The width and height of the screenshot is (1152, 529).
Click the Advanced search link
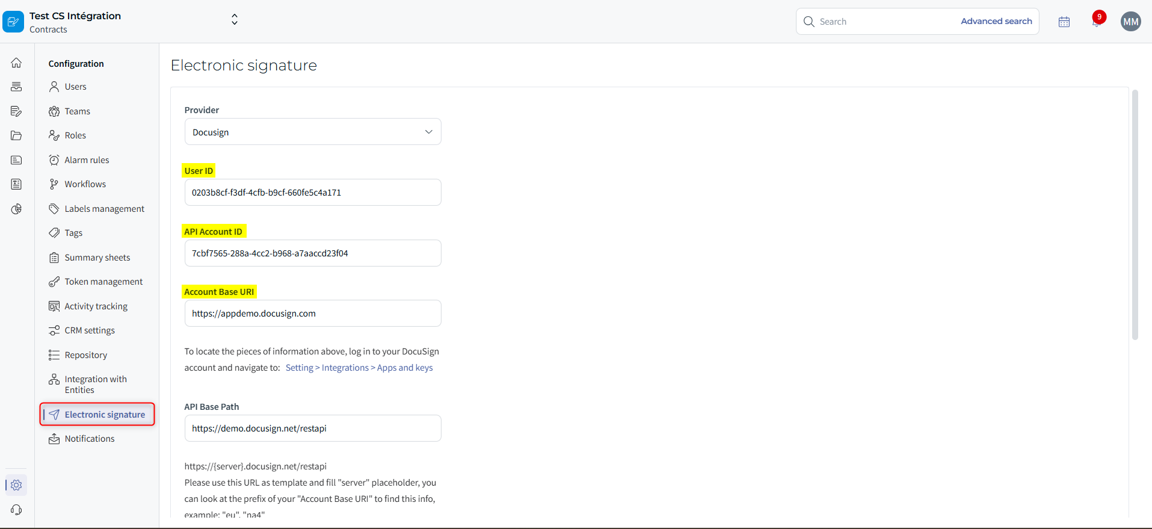[x=996, y=21]
